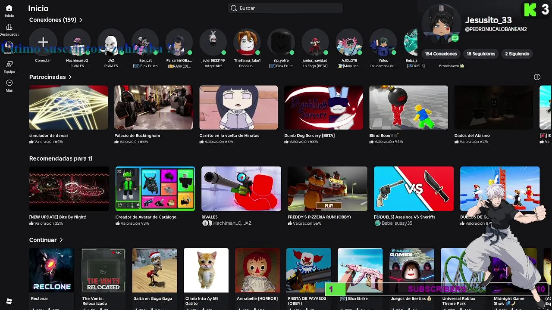Screen dimensions: 552x310
Task: Open the BloxStrike game thumbnail
Action: (360, 270)
